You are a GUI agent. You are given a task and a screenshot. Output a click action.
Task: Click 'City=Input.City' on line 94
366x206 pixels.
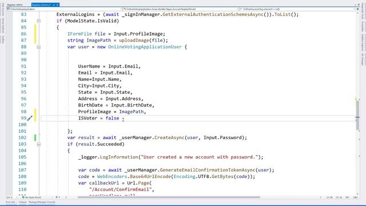99,86
